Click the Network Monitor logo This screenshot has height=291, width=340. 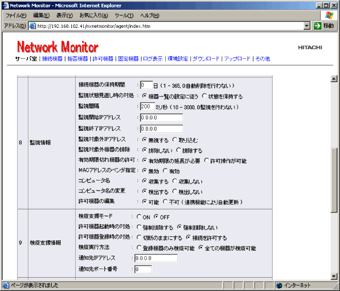[x=58, y=47]
